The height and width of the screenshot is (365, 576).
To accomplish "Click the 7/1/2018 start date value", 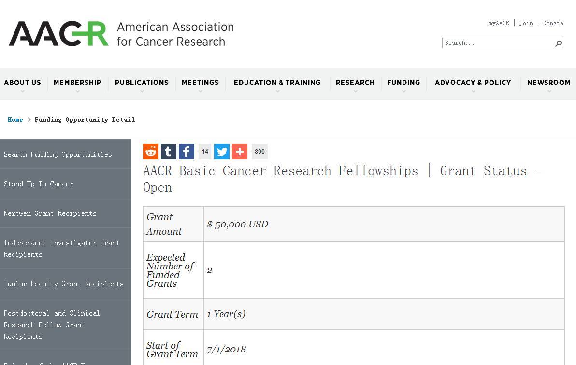I will click(x=226, y=349).
